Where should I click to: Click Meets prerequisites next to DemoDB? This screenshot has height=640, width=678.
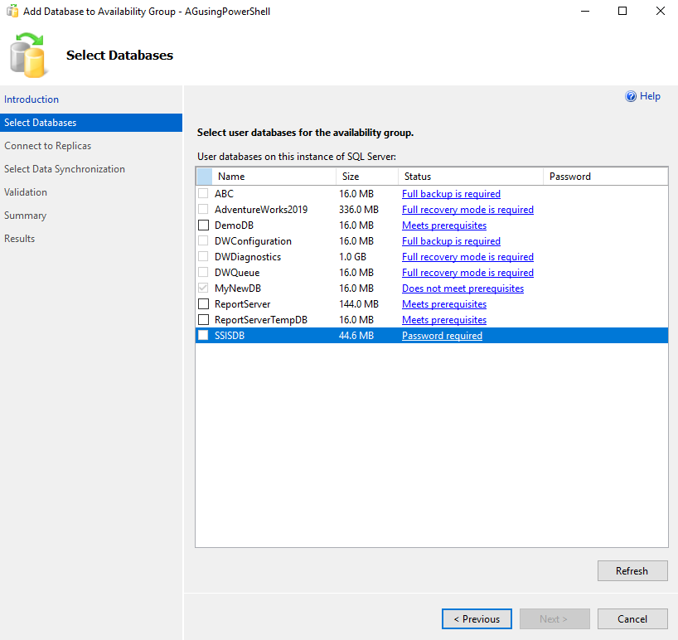443,225
